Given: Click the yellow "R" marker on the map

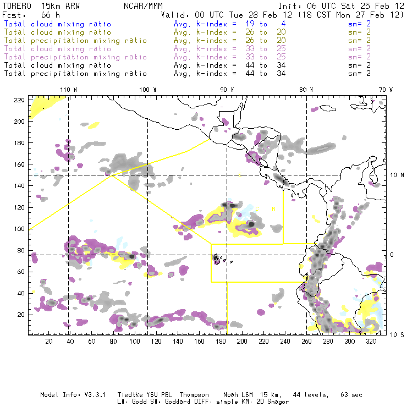Looking at the screenshot, I should [x=273, y=209].
